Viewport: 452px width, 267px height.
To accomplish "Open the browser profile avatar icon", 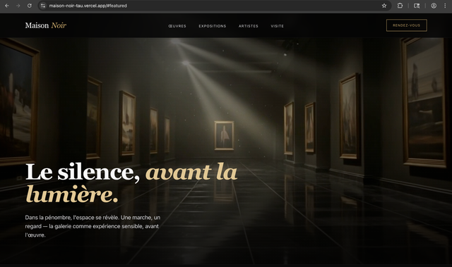I will point(434,6).
